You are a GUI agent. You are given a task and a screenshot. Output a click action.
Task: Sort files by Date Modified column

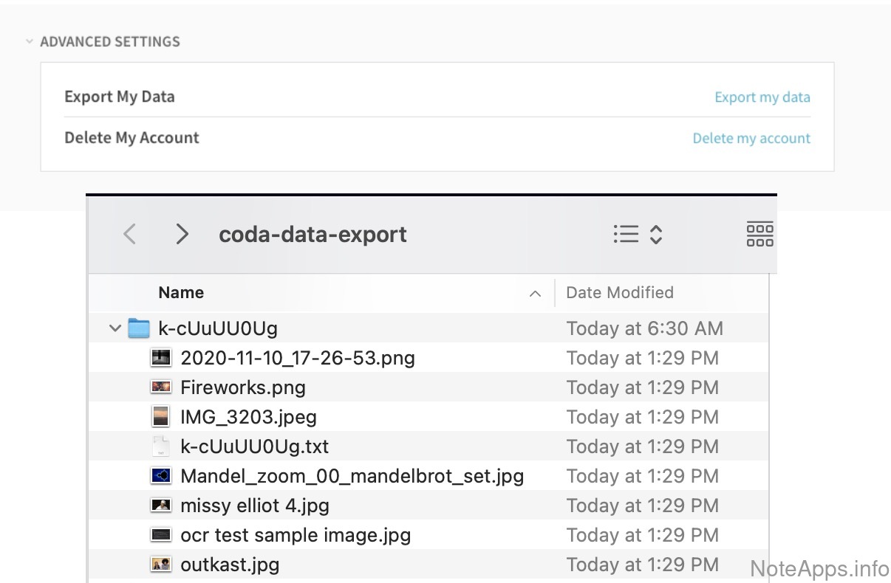pyautogui.click(x=619, y=293)
